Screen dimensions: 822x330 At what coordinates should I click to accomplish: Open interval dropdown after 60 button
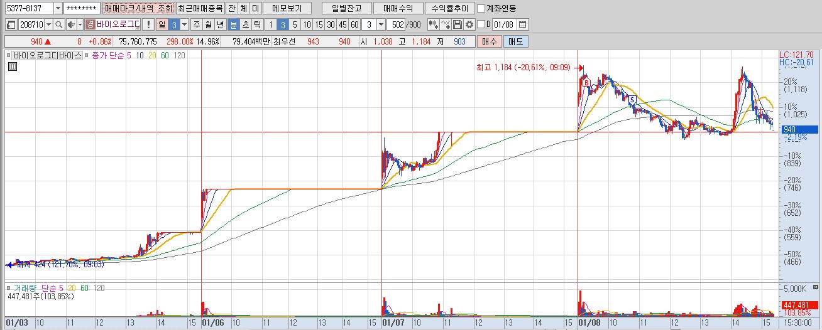click(381, 24)
